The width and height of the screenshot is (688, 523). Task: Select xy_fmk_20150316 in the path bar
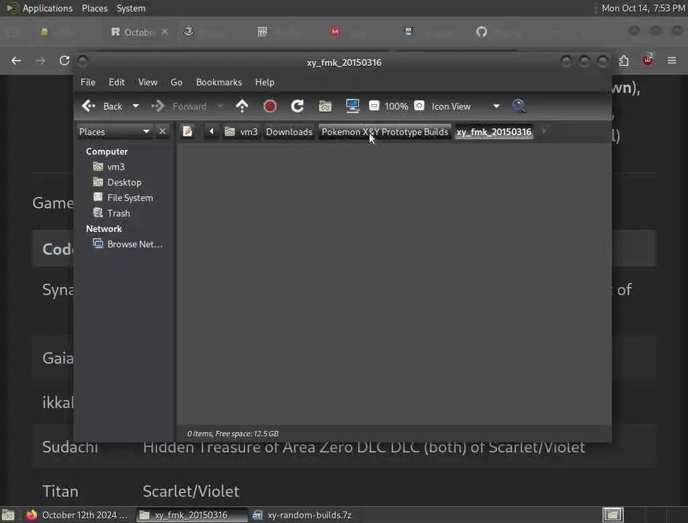(x=494, y=132)
